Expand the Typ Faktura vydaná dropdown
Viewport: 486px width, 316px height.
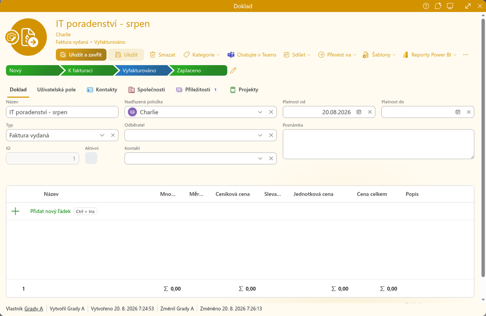[102, 135]
